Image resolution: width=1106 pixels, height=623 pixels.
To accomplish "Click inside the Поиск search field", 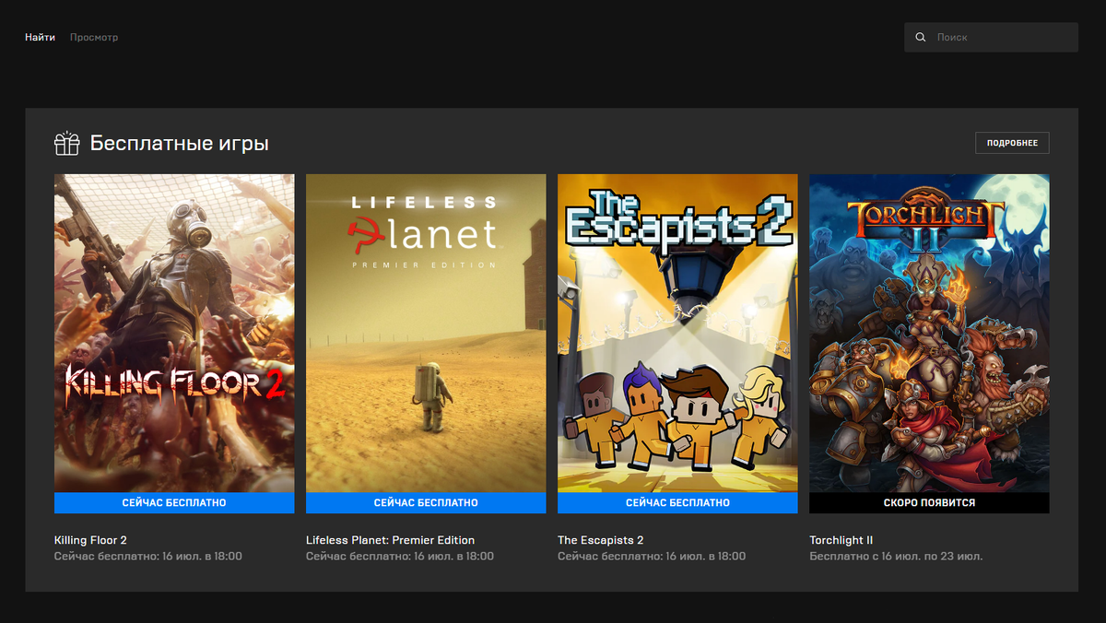I will (991, 37).
